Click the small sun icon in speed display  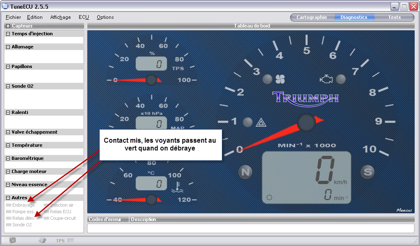tap(269, 197)
